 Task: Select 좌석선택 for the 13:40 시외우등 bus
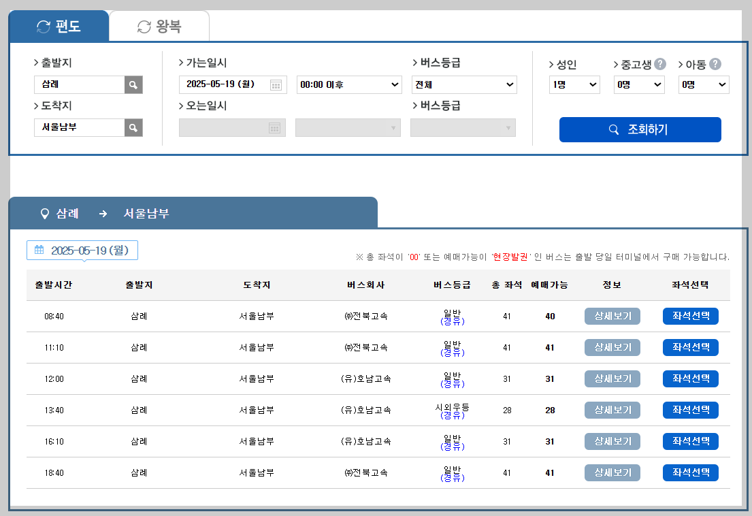[690, 410]
